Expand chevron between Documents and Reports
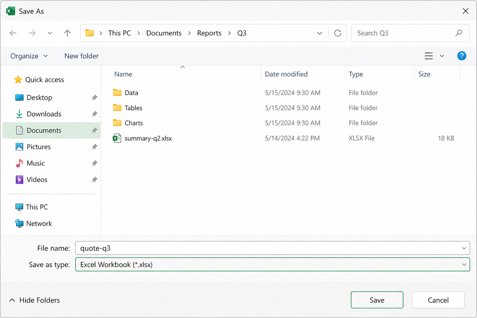 click(189, 33)
